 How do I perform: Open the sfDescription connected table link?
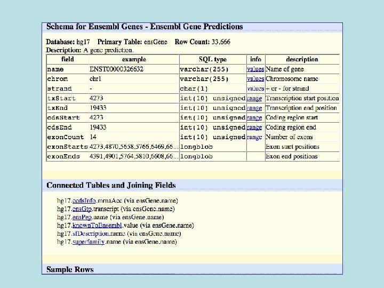click(91, 234)
